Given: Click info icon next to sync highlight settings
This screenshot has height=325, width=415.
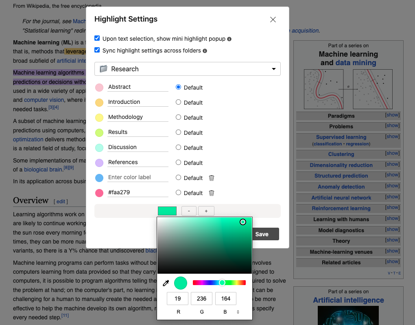Looking at the screenshot, I should (x=205, y=51).
